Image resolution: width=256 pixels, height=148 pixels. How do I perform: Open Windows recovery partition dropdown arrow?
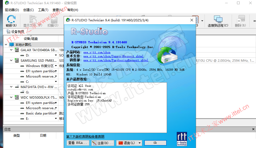[56, 66]
